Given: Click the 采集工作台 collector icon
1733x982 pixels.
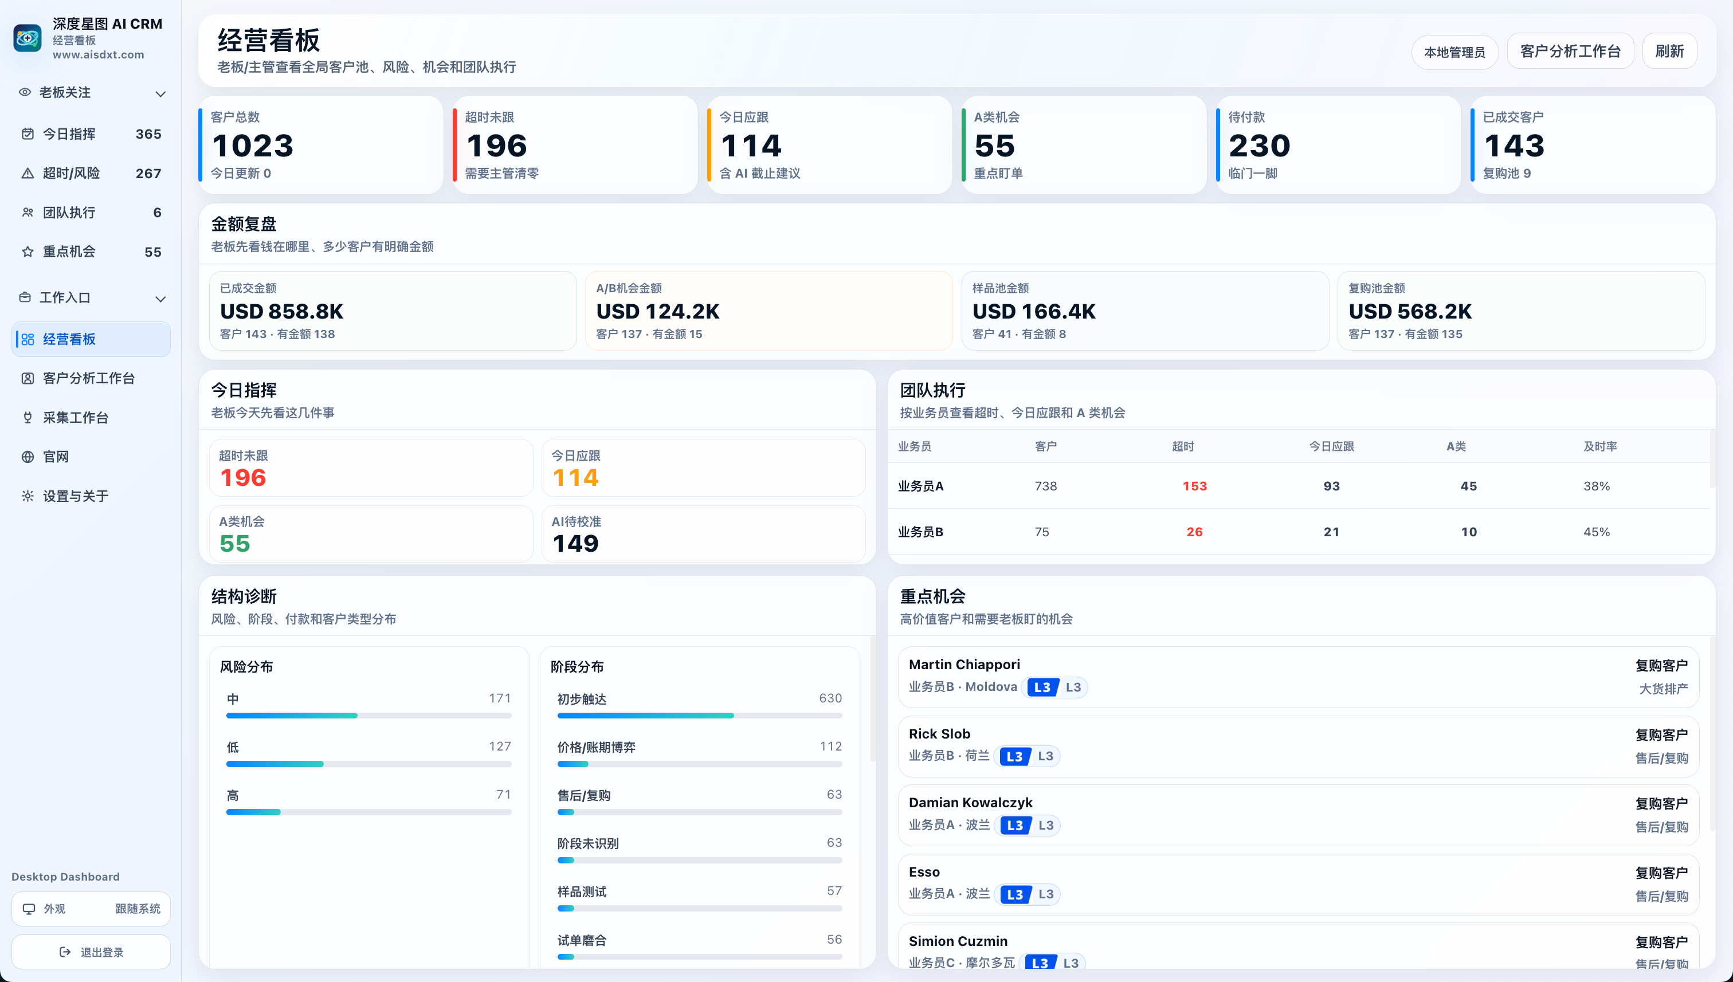Looking at the screenshot, I should [x=28, y=418].
